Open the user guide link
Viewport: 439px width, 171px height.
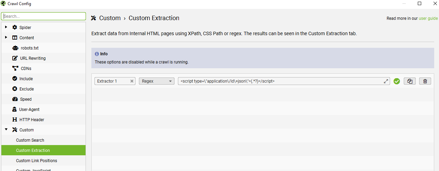tap(428, 18)
